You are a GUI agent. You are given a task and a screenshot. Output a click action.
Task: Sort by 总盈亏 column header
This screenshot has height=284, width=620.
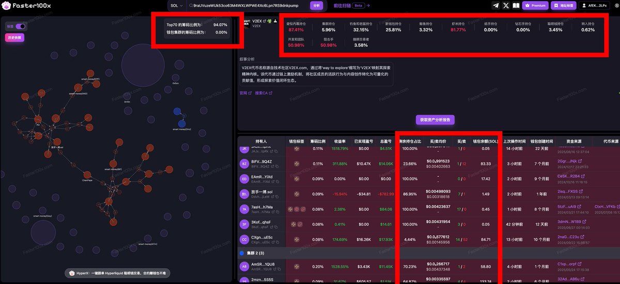point(385,141)
